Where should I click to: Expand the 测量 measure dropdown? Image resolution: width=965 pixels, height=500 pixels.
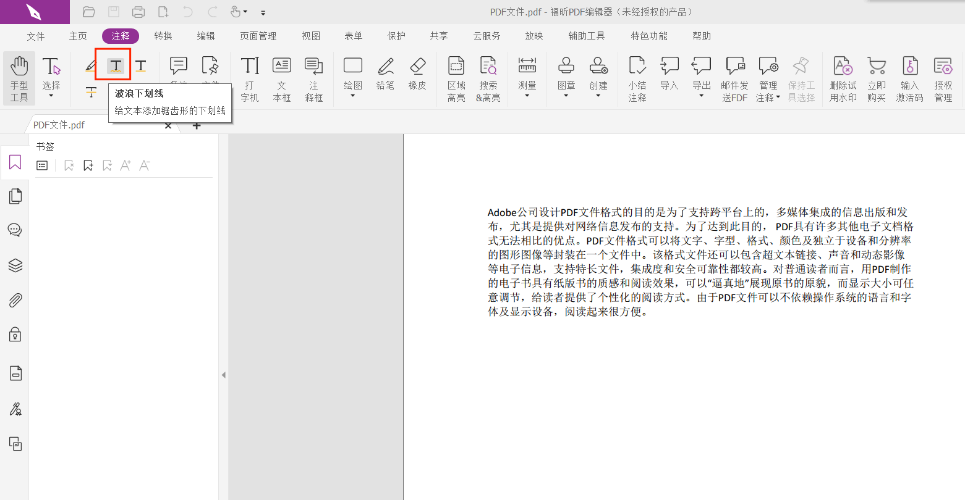coord(527,96)
